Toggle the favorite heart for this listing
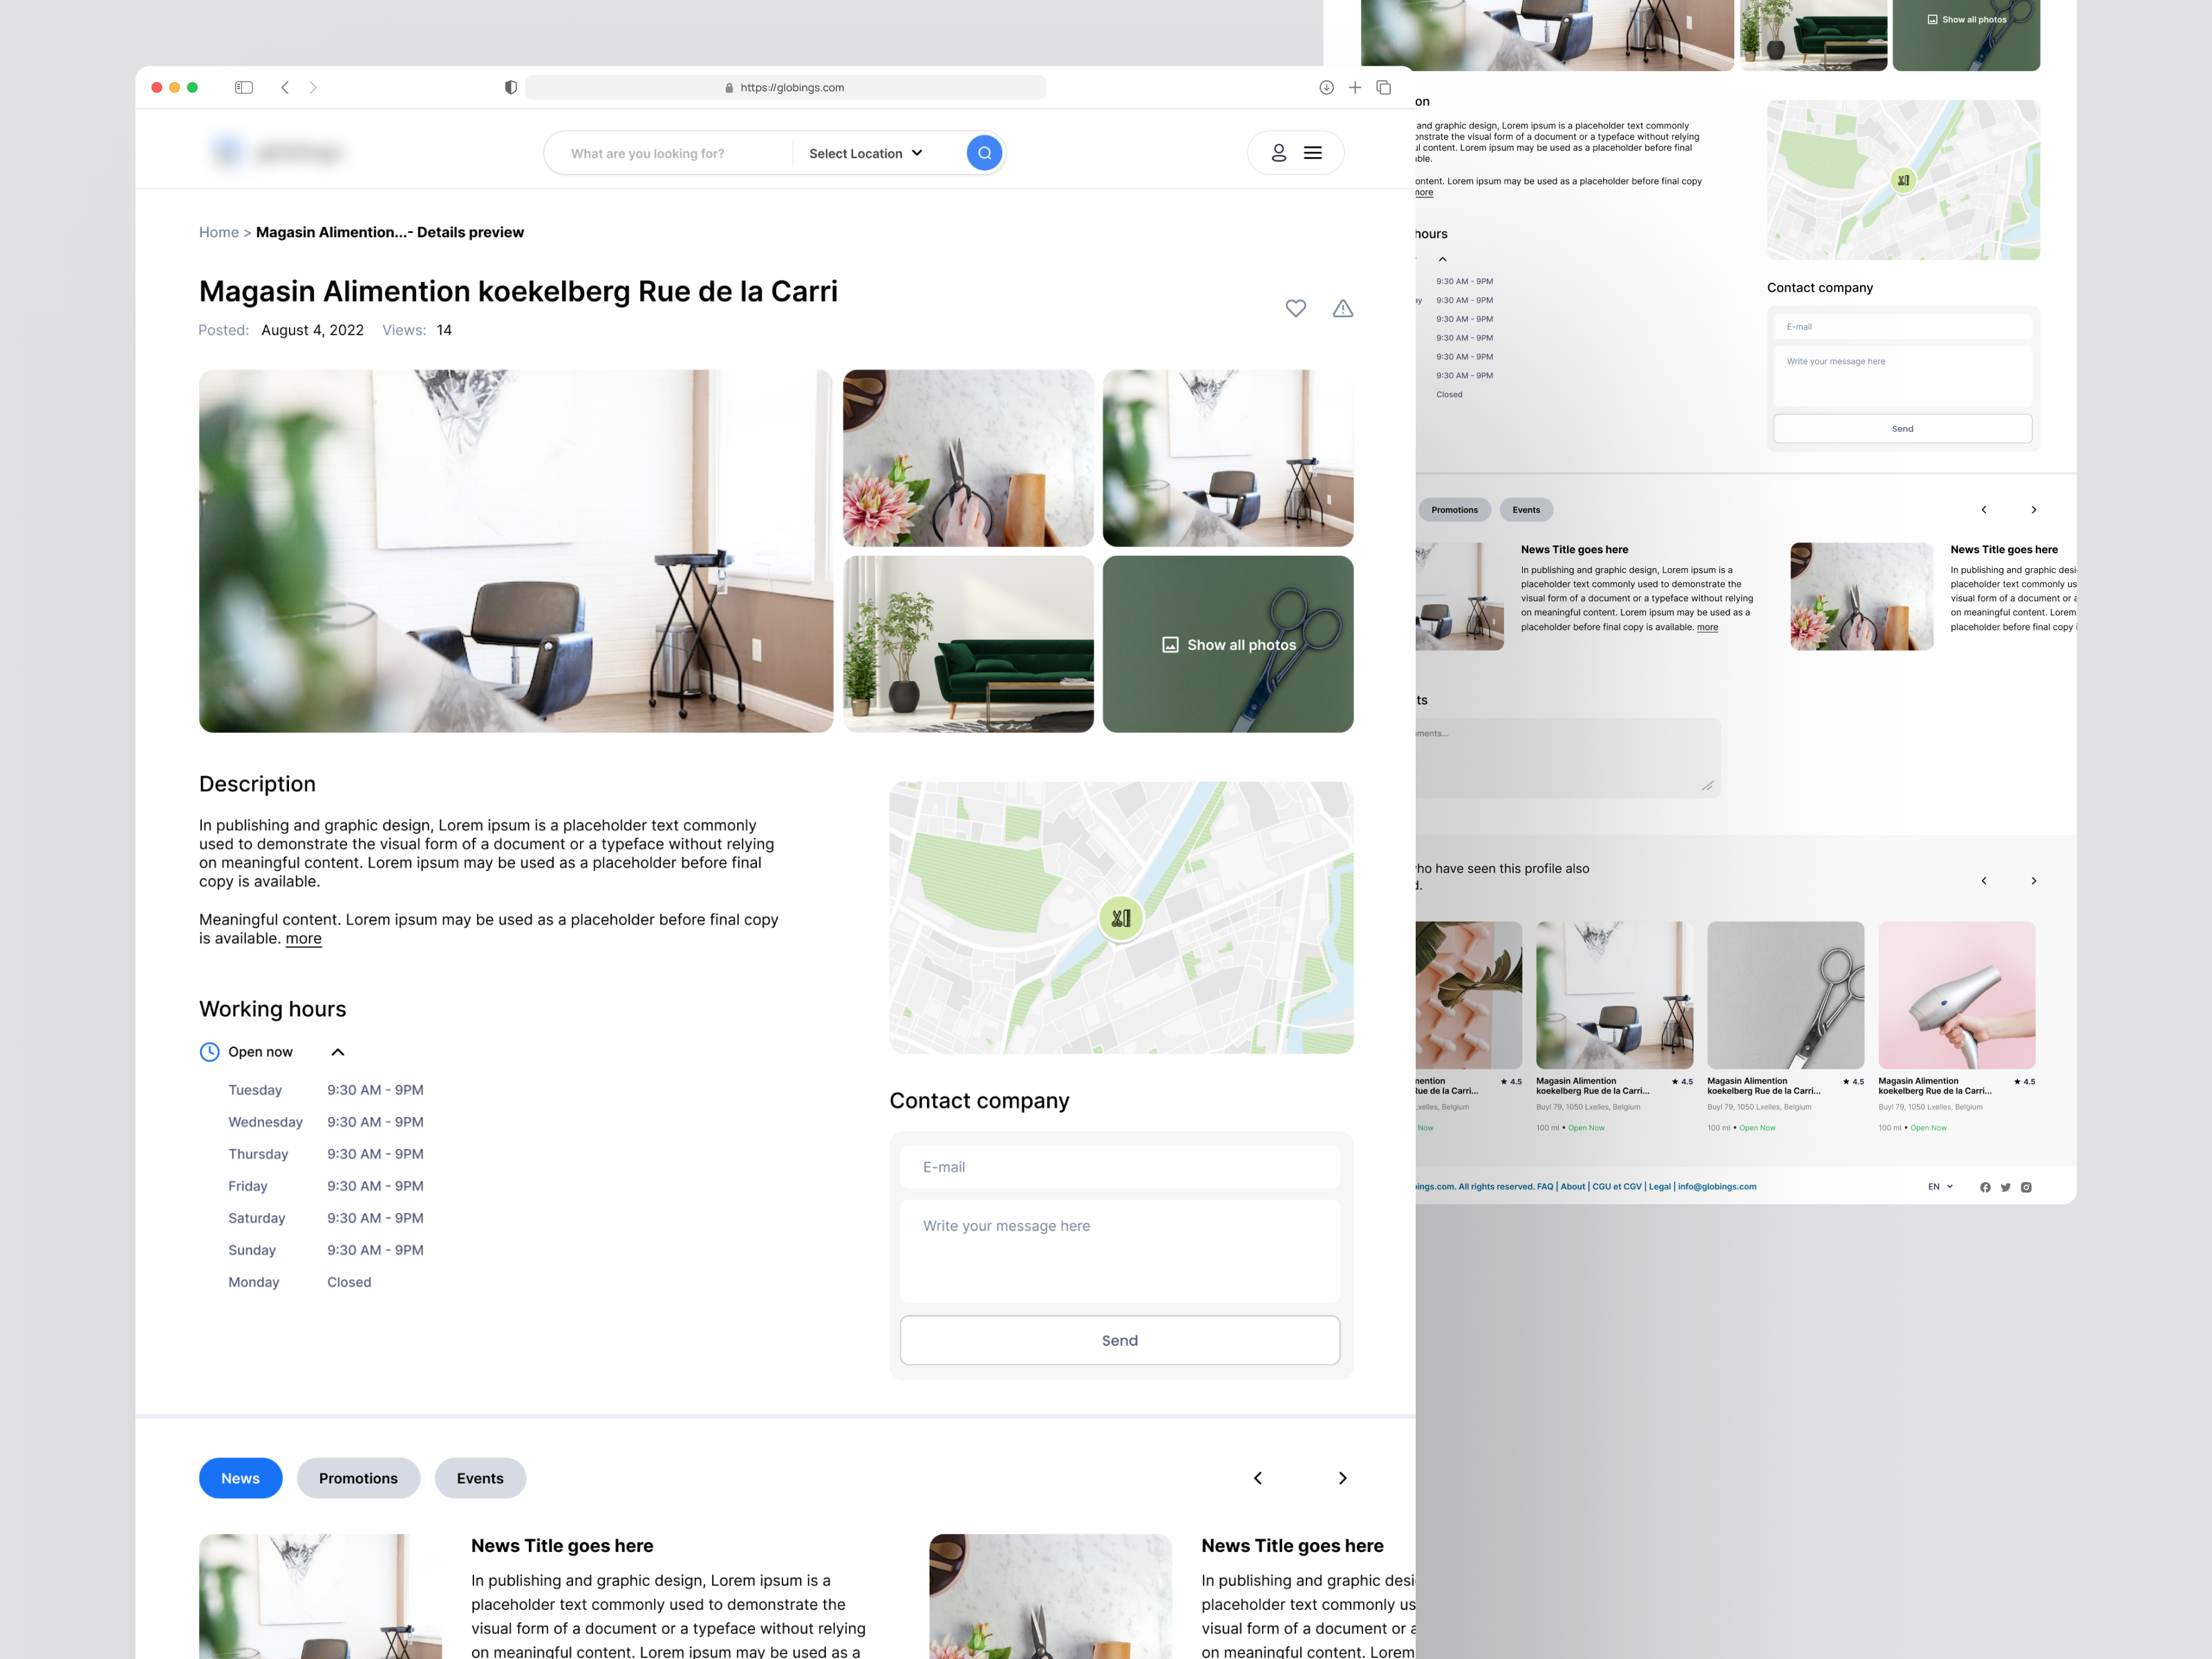Image resolution: width=2212 pixels, height=1659 pixels. [x=1296, y=309]
